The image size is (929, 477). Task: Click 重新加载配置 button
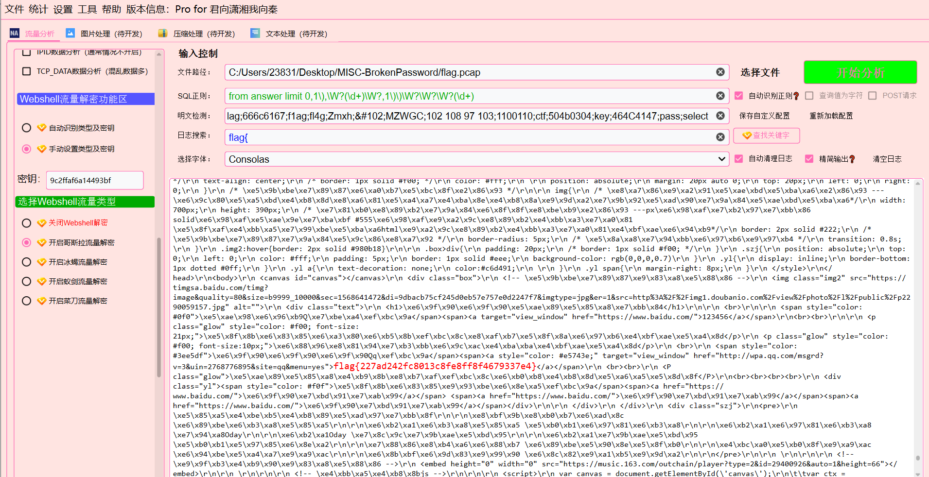831,116
